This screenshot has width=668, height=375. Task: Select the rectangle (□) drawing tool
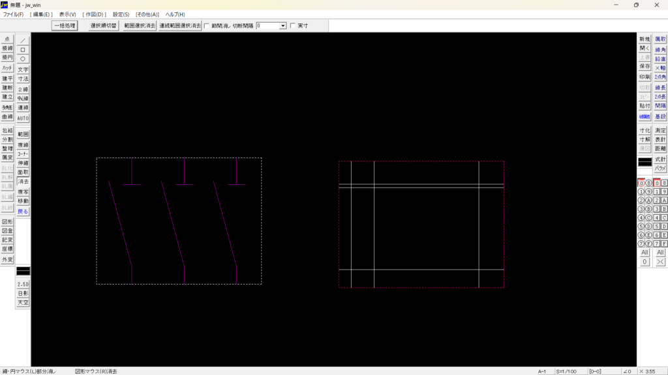tap(23, 49)
